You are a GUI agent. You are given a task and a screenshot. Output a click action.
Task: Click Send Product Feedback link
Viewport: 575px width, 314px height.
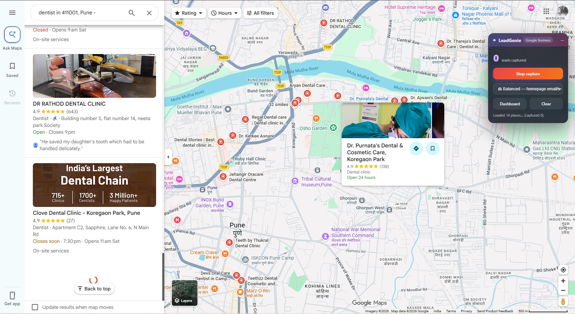tap(495, 311)
